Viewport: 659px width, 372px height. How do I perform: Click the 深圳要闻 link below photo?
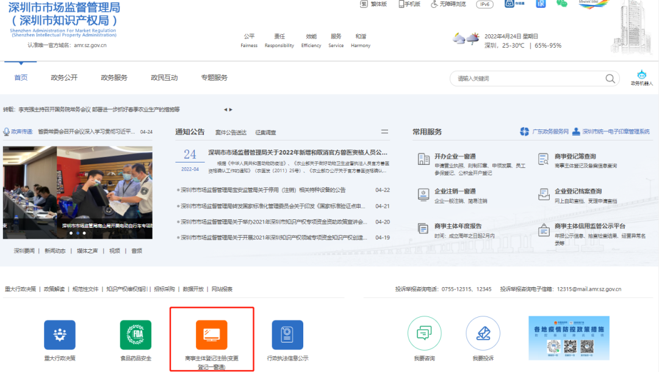pyautogui.click(x=24, y=251)
